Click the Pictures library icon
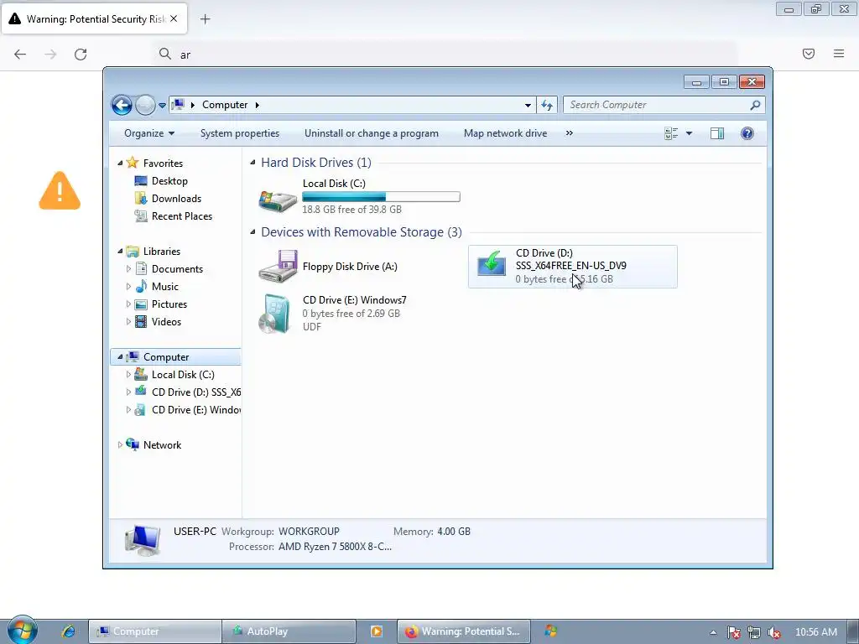Image resolution: width=859 pixels, height=644 pixels. point(141,304)
